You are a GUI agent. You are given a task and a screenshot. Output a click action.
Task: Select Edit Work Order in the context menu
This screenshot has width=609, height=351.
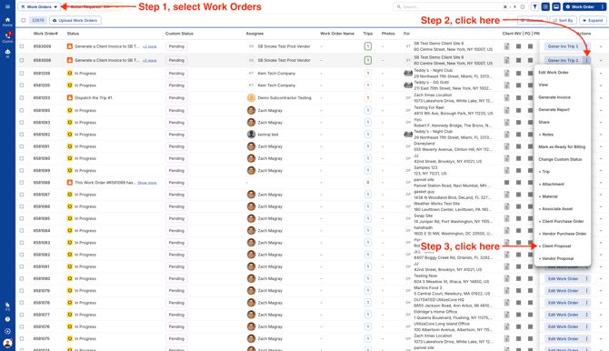(x=553, y=73)
